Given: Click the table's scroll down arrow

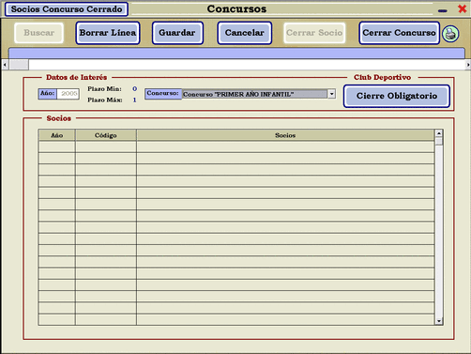Looking at the screenshot, I should 439,321.
